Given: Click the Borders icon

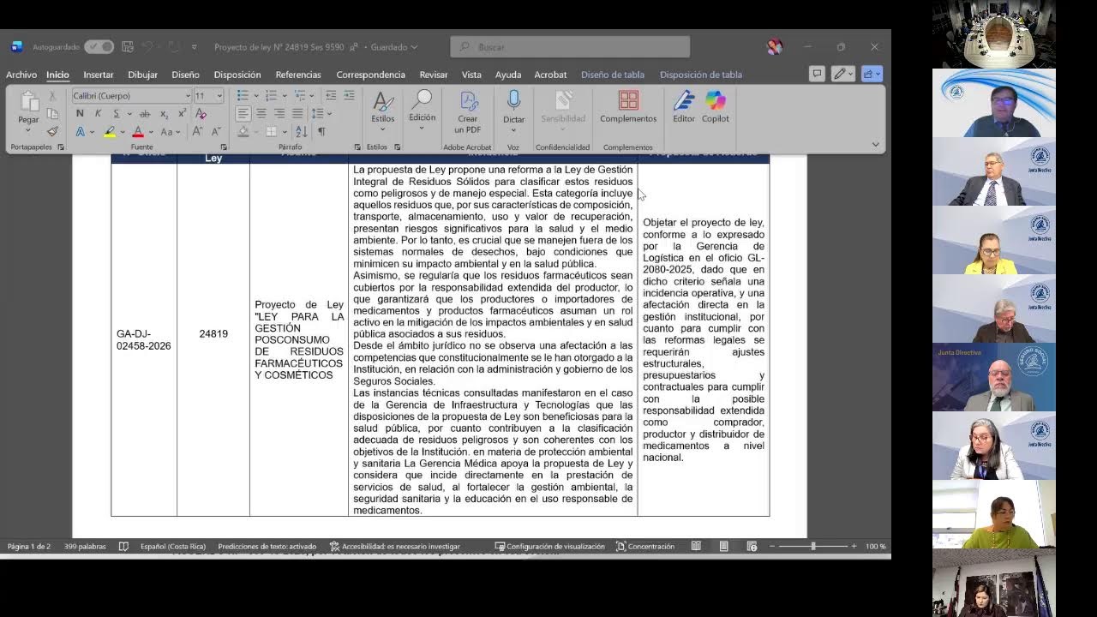Looking at the screenshot, I should coord(272,132).
